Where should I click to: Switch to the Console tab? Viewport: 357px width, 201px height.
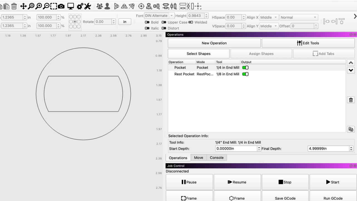(x=217, y=158)
